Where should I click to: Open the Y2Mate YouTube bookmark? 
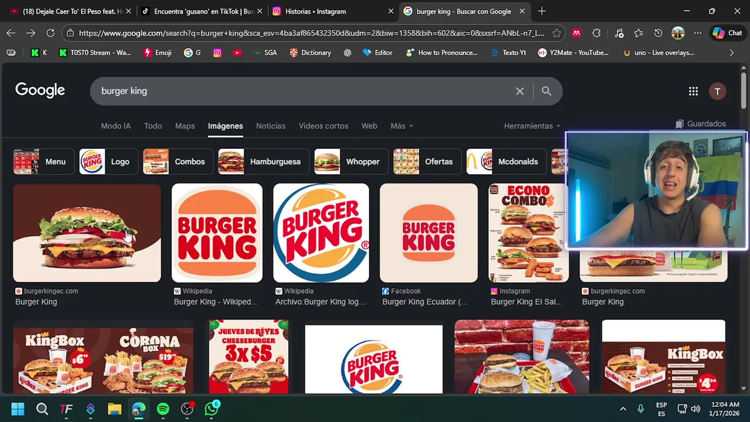pyautogui.click(x=574, y=53)
